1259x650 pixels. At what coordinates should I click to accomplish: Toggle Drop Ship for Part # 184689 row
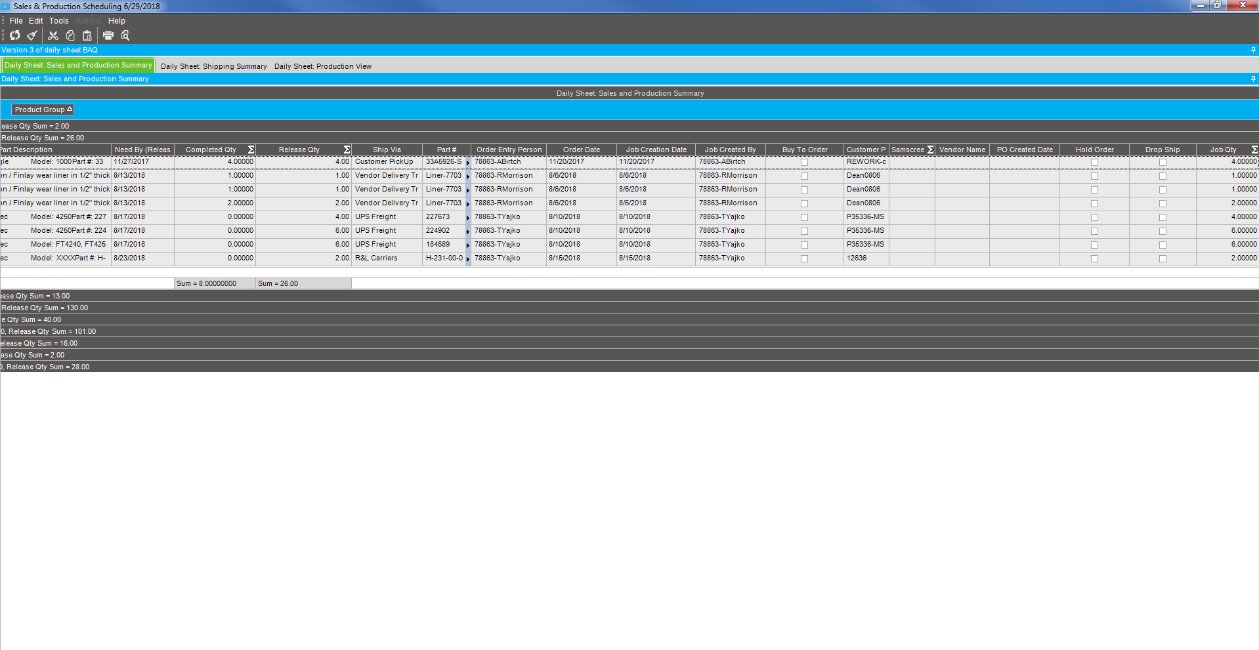point(1163,245)
